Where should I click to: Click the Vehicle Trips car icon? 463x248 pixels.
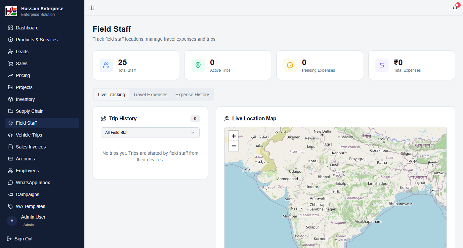(11, 135)
